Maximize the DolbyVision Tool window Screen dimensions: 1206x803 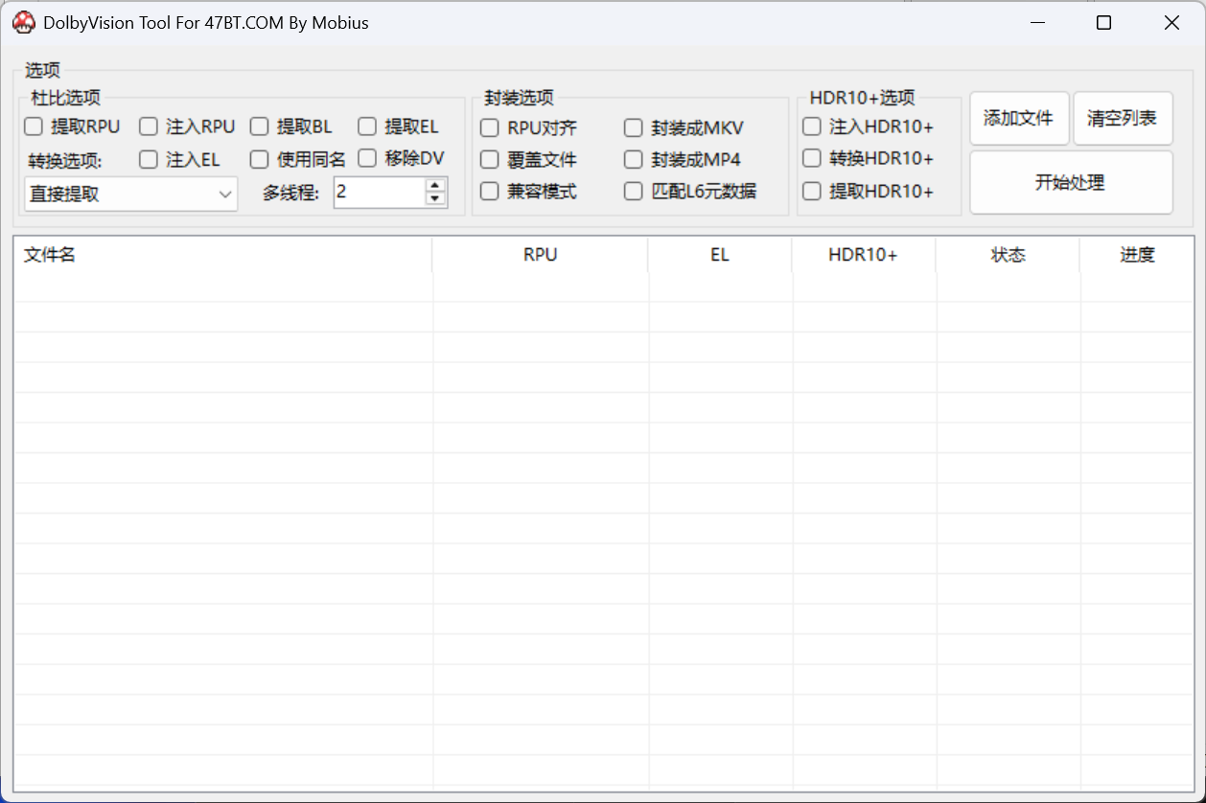coord(1103,23)
